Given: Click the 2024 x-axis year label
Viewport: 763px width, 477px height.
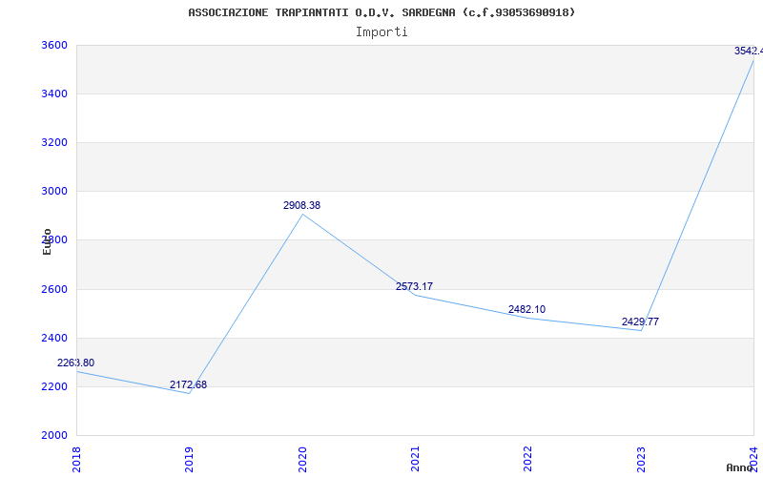Looking at the screenshot, I should tap(753, 459).
